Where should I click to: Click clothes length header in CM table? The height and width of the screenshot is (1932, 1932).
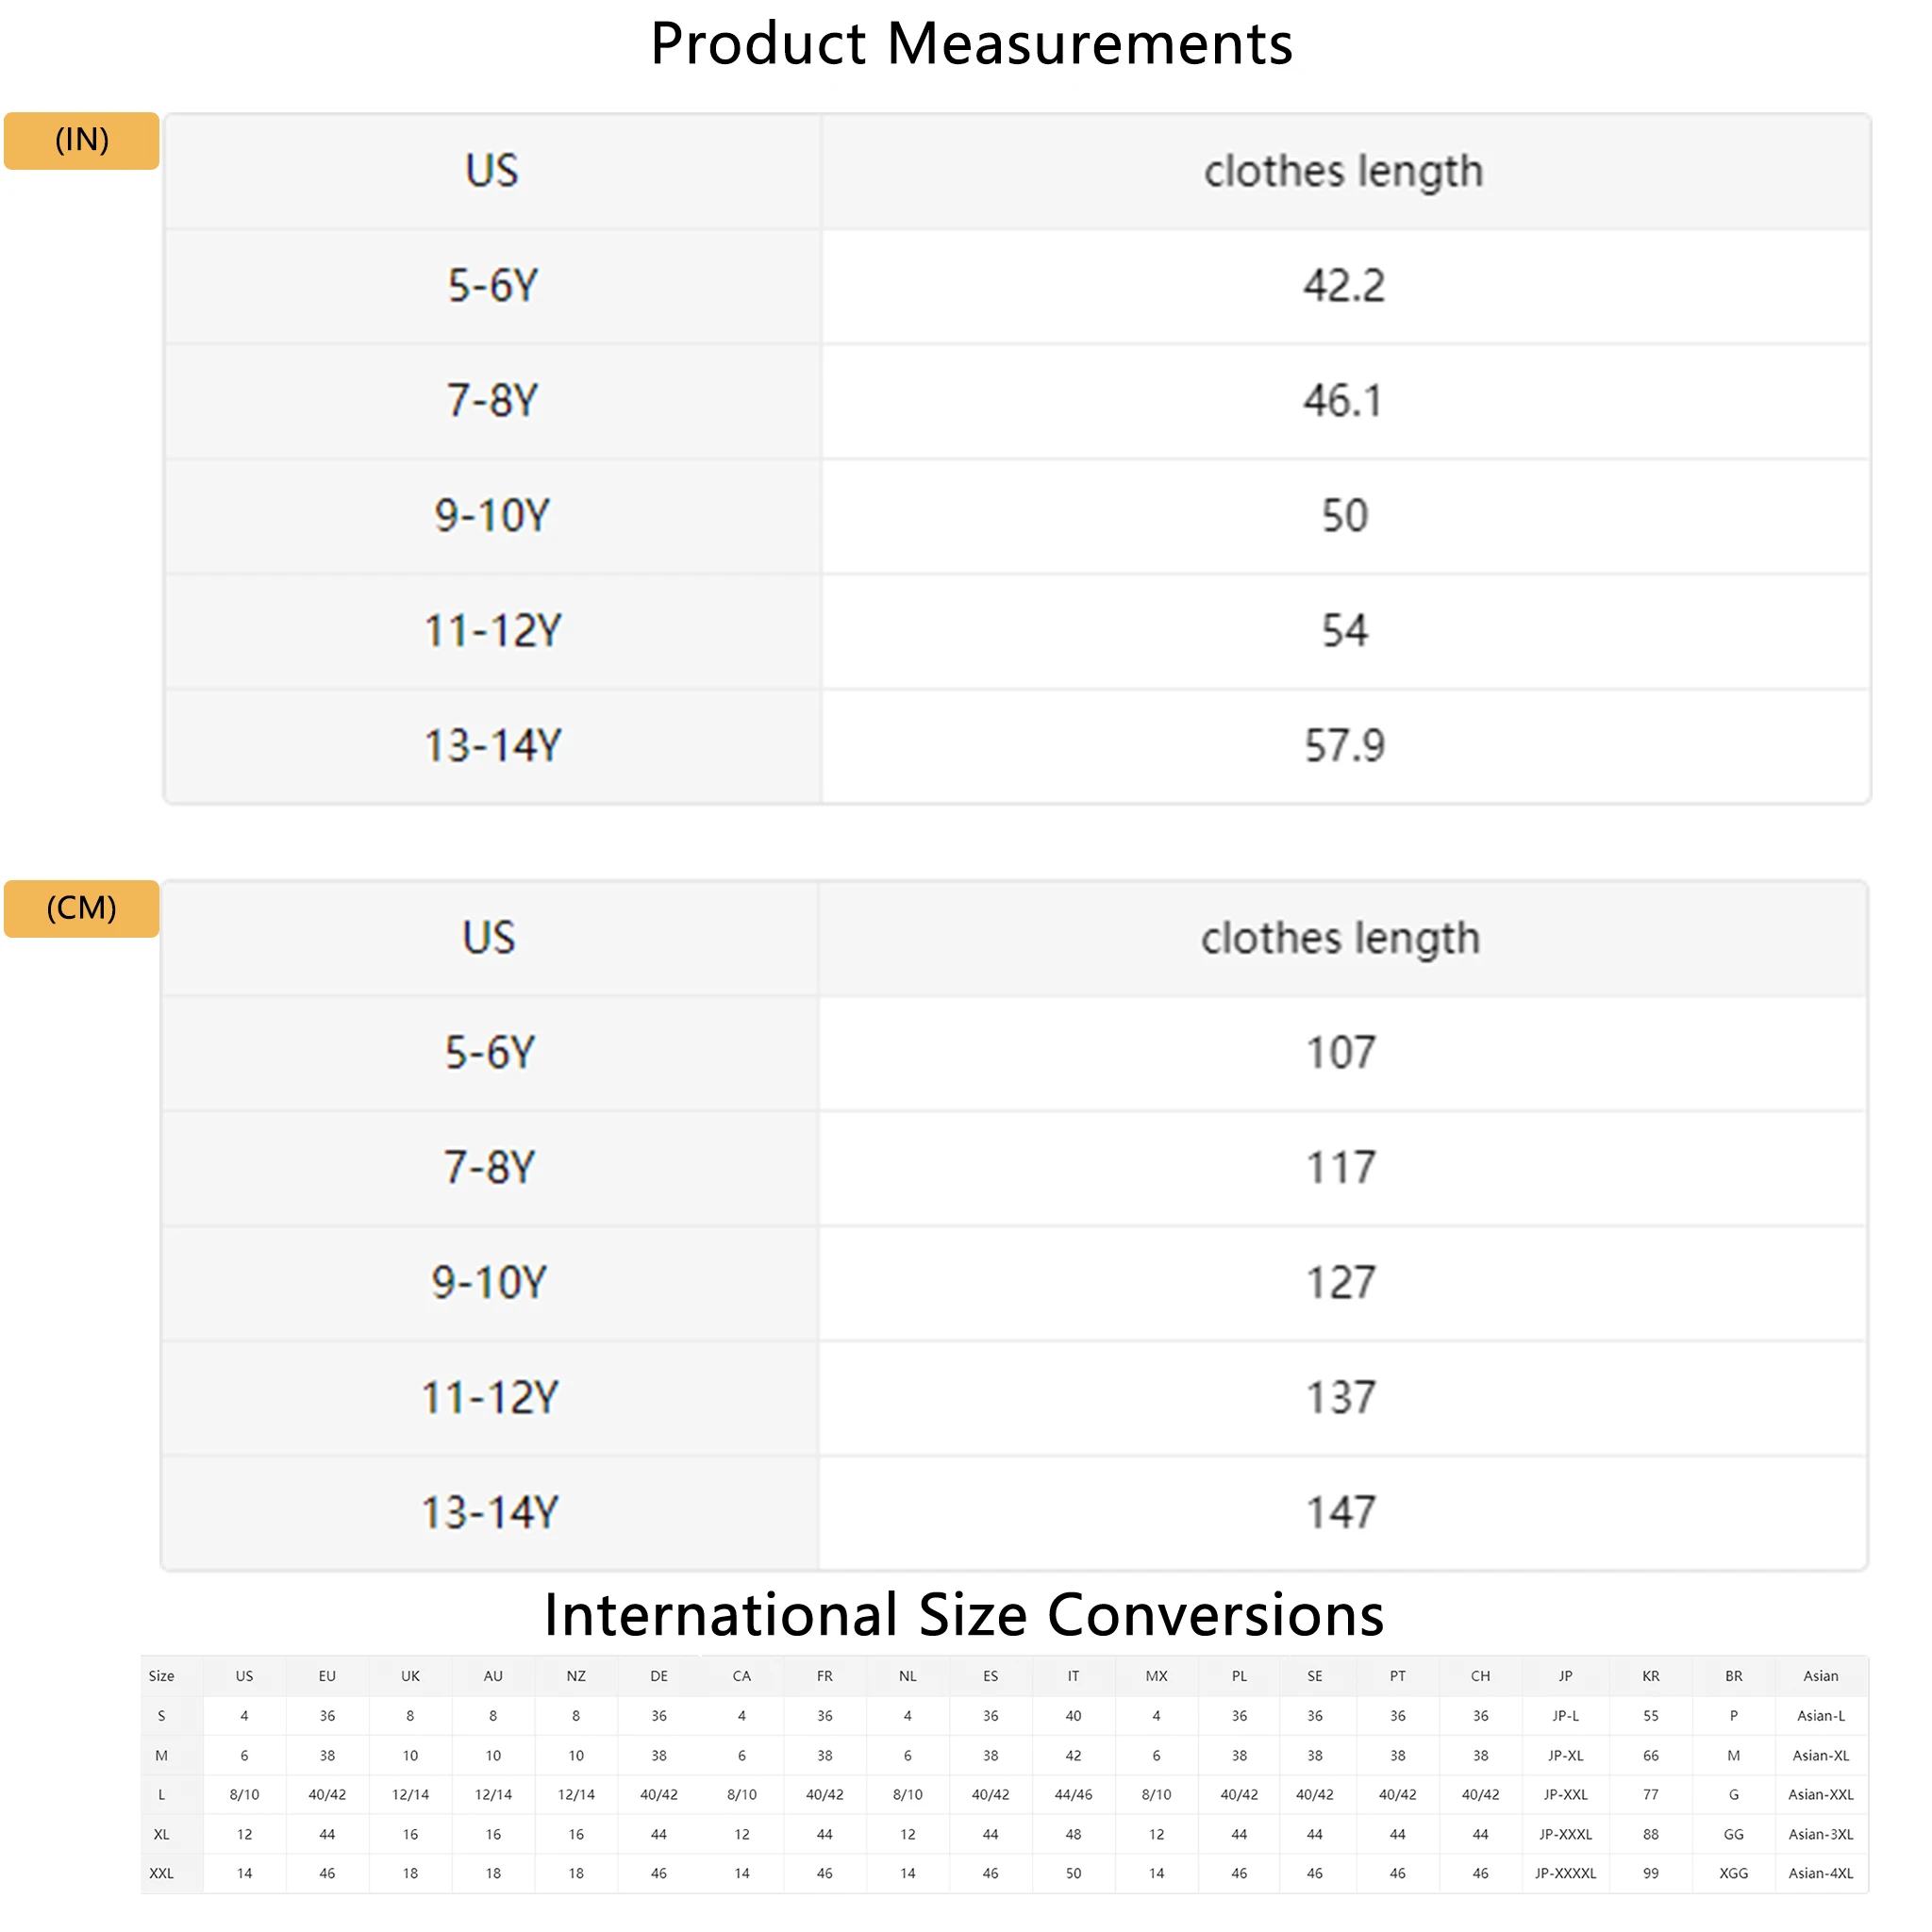(1340, 938)
